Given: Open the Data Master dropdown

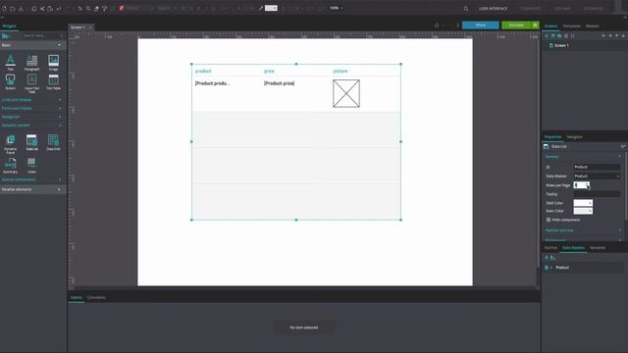Looking at the screenshot, I should coord(597,176).
